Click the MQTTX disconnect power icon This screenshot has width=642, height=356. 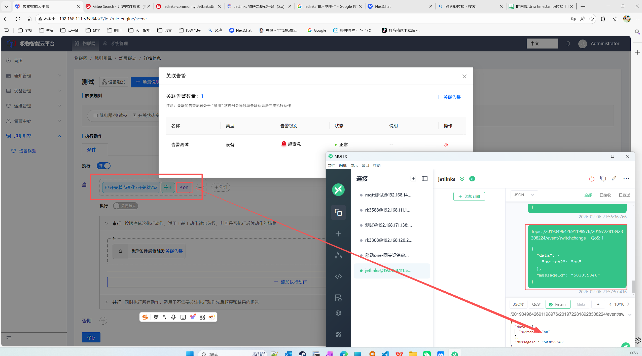(591, 179)
